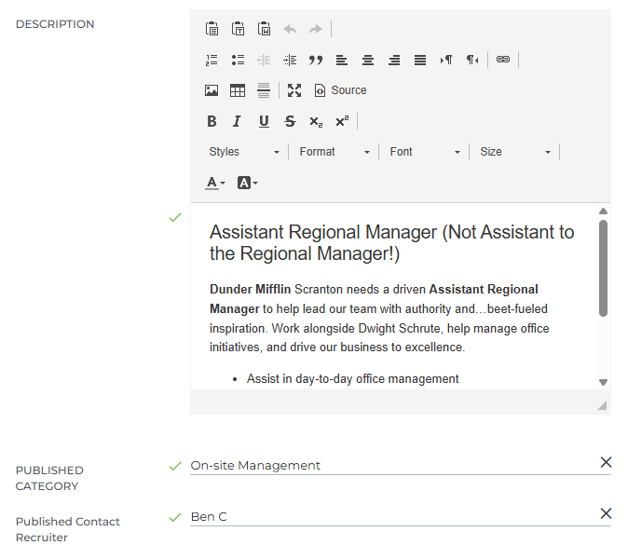The image size is (628, 559).
Task: Click the block quote icon
Action: point(316,60)
